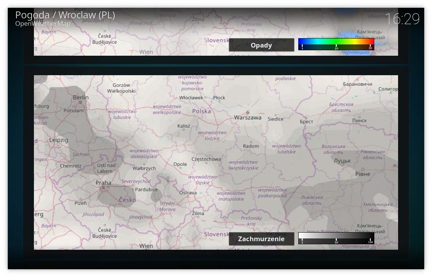Click the Zachmurzenie cloudiness label
Image resolution: width=432 pixels, height=277 pixels.
coord(261,239)
